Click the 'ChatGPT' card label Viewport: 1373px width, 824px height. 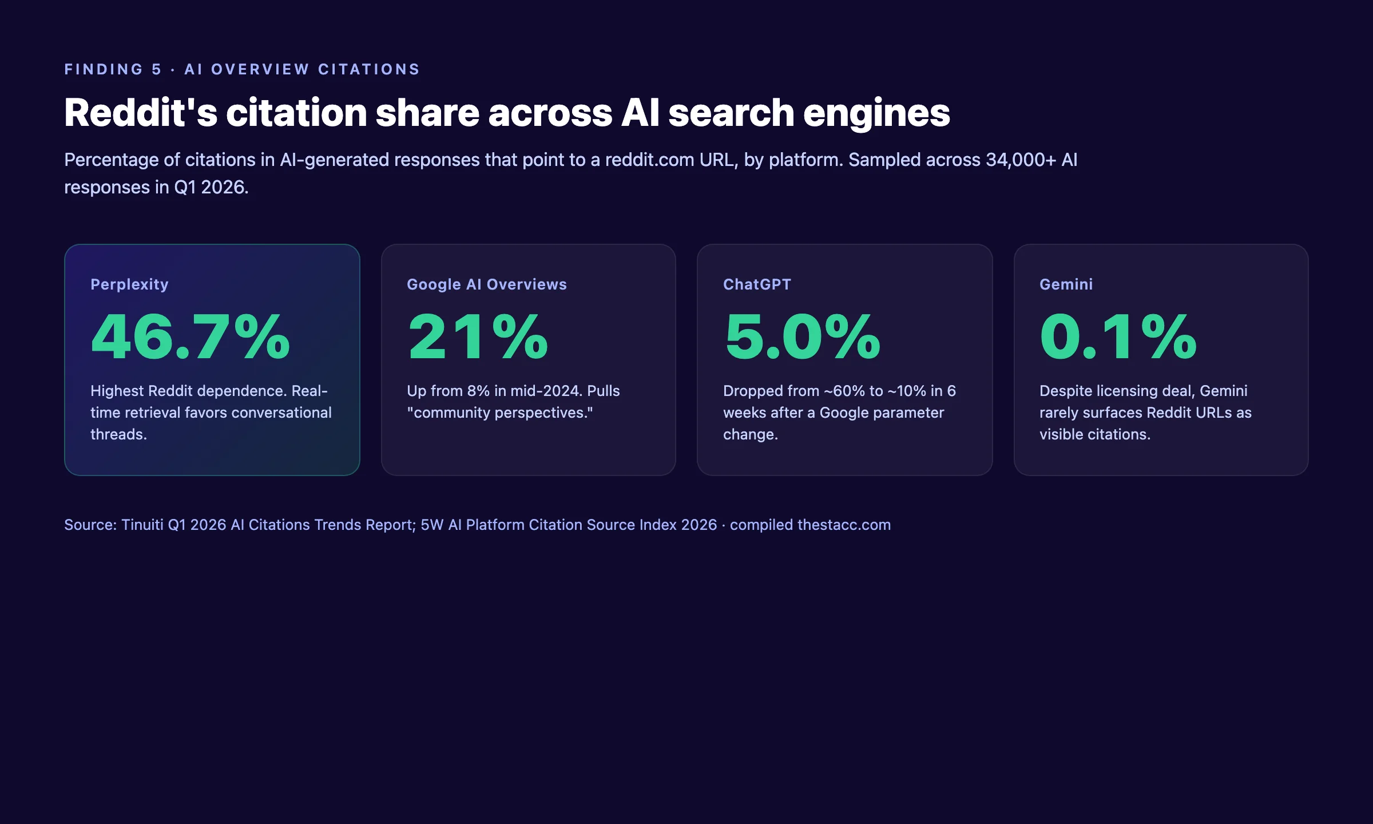pos(757,284)
